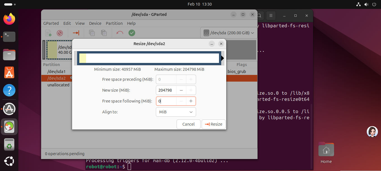
Task: Click the power icon in top bar
Action: click(x=374, y=4)
